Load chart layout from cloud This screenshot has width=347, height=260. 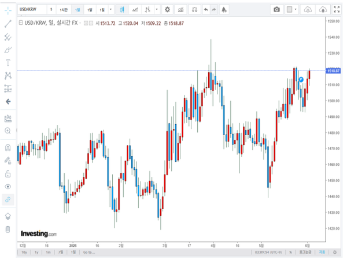point(308,9)
